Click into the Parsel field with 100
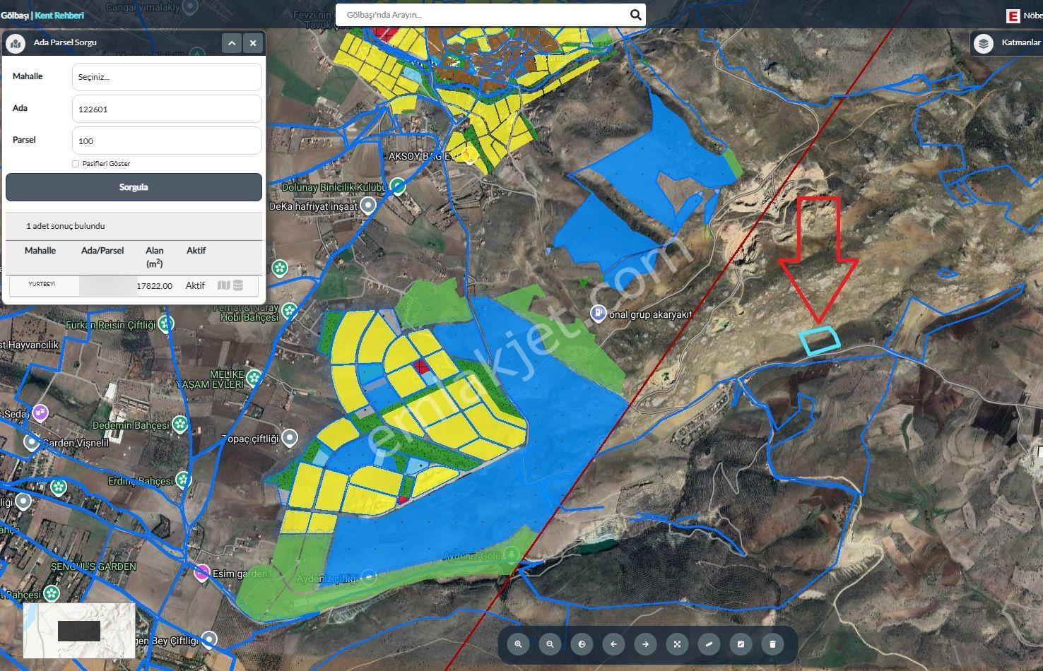1043x671 pixels. [167, 141]
